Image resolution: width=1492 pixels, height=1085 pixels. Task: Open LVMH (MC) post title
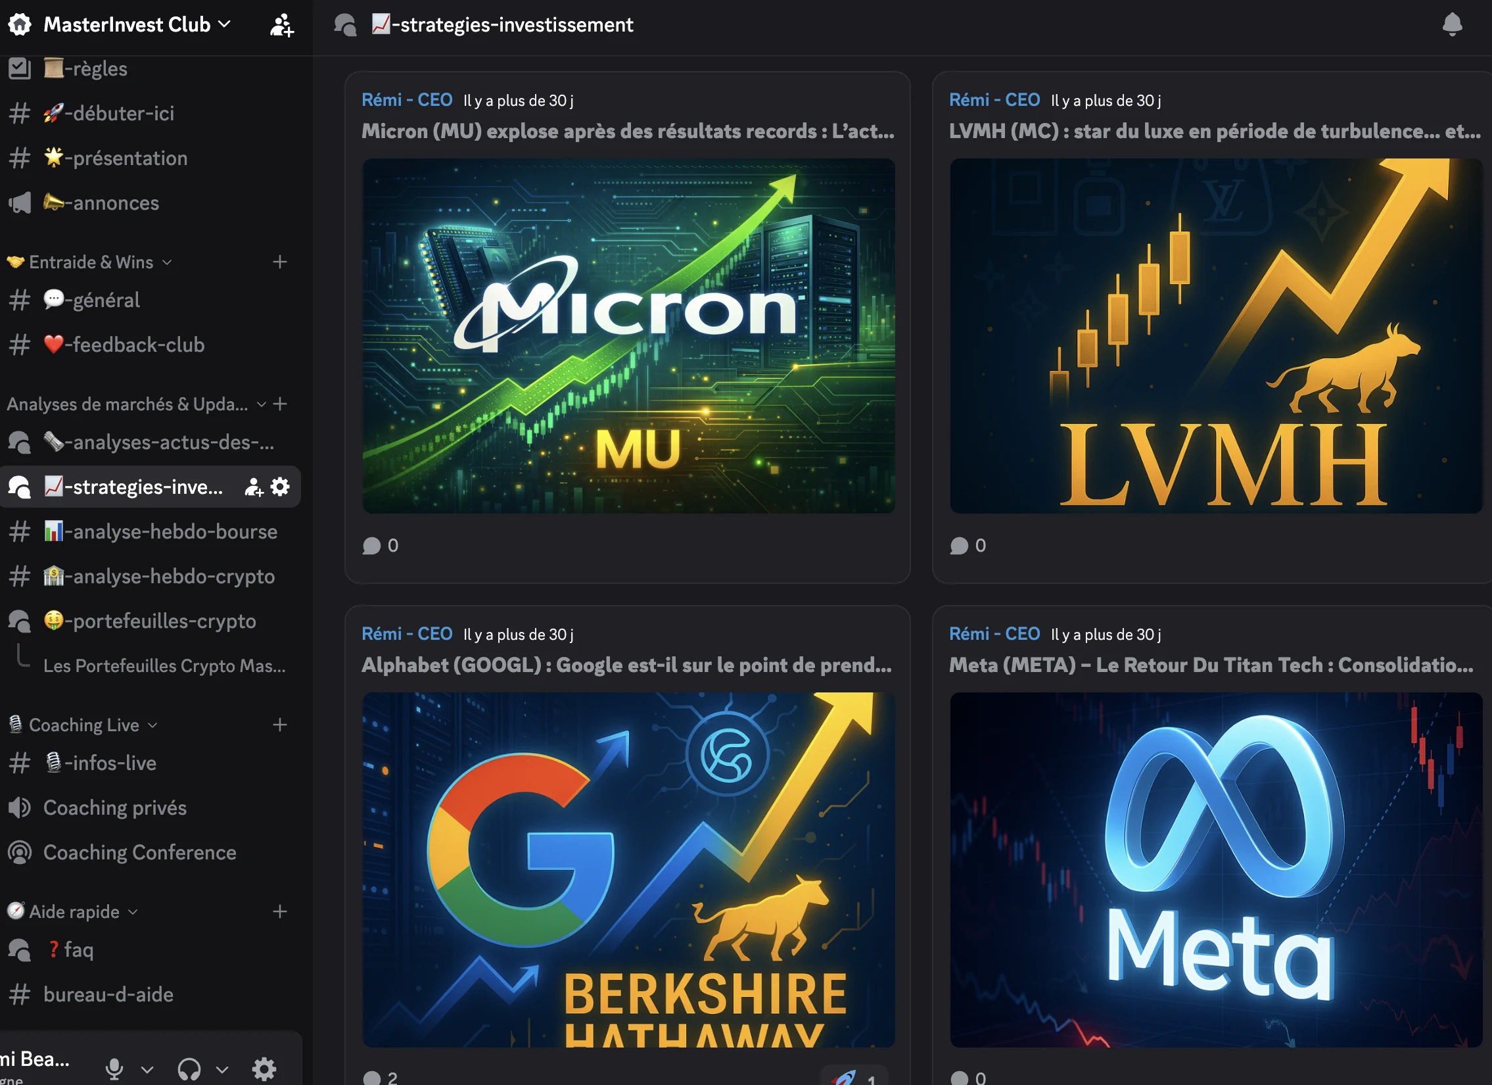1215,132
